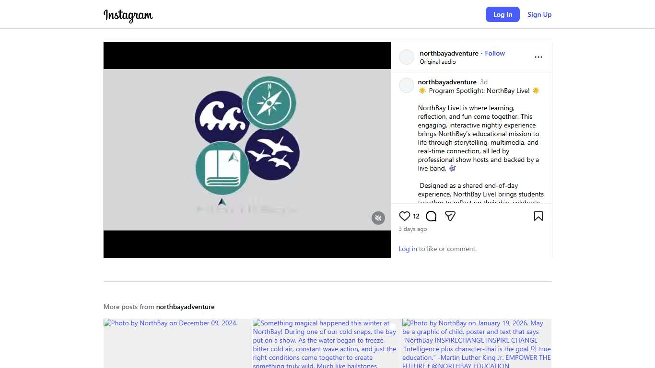Unmute the video audio
Screen dimensions: 655x368
click(378, 218)
